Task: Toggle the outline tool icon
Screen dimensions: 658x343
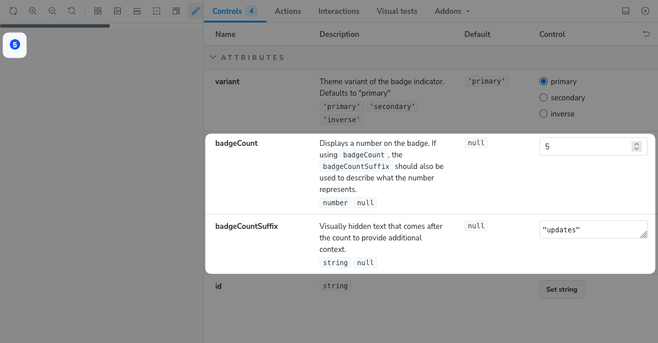Action: (157, 11)
